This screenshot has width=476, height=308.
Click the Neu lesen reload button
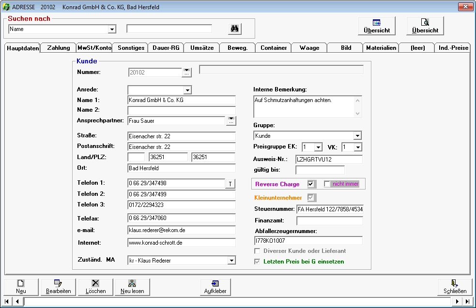[132, 287]
